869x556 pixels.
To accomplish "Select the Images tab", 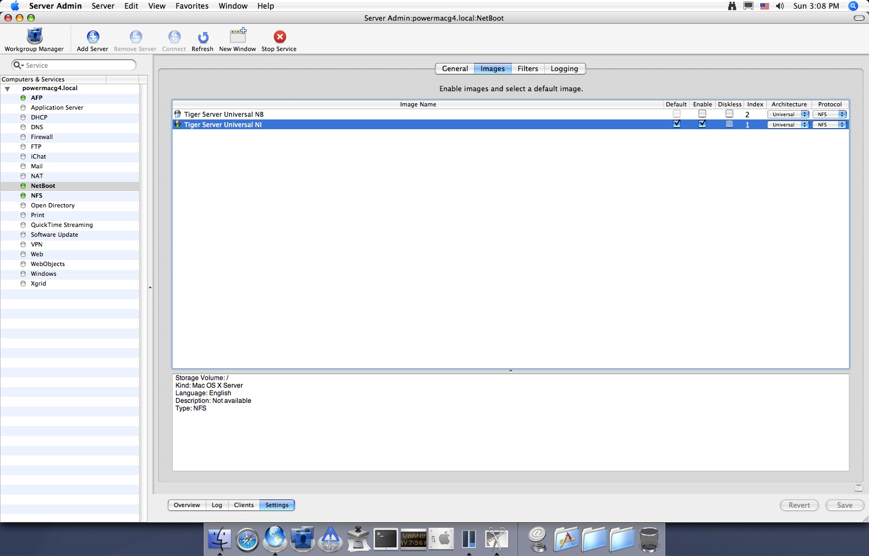I will pos(493,68).
